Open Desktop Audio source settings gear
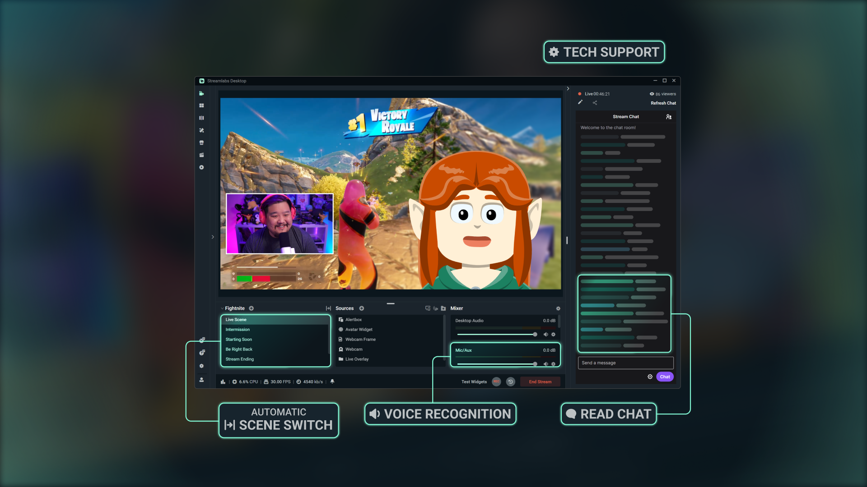 coord(553,335)
